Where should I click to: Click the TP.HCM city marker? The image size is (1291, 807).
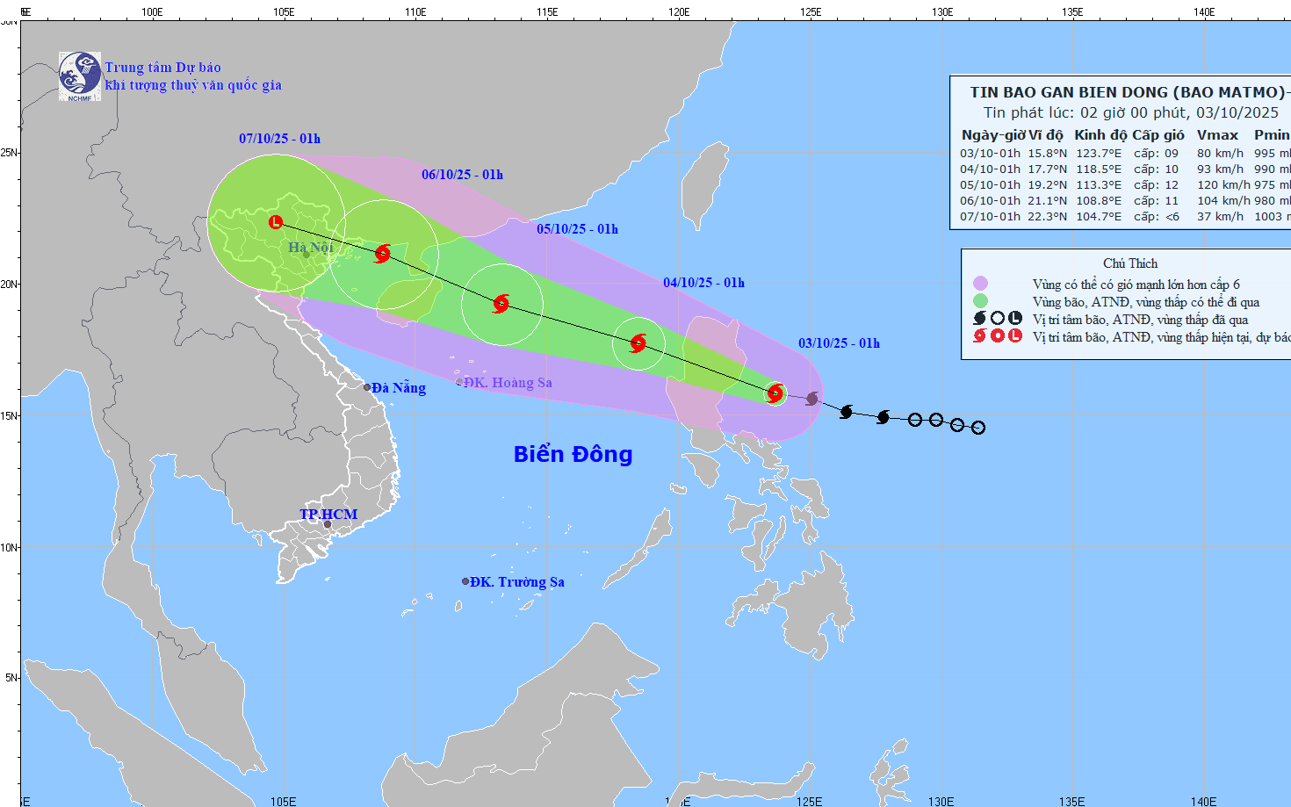pyautogui.click(x=328, y=524)
